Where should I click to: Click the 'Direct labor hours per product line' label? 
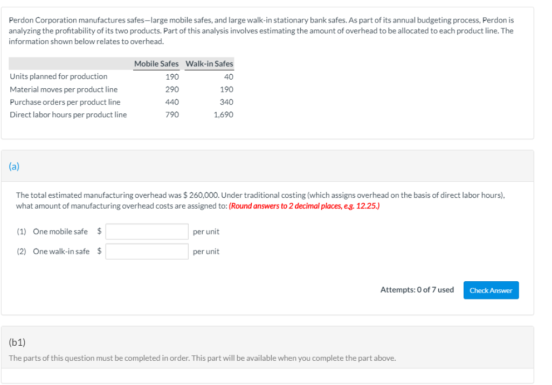(68, 115)
